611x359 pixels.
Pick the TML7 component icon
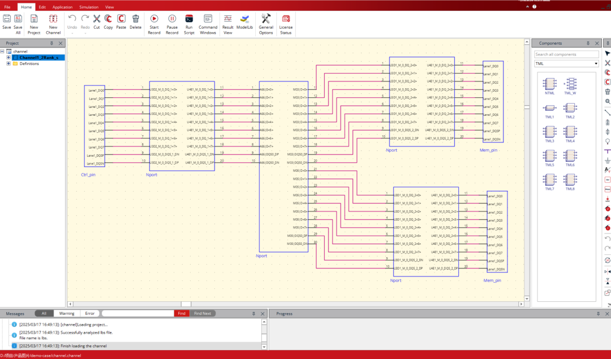(549, 180)
